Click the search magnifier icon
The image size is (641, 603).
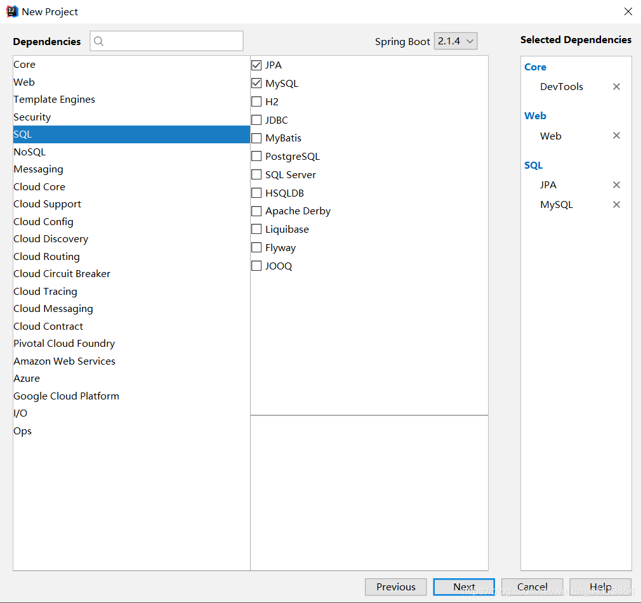point(98,41)
